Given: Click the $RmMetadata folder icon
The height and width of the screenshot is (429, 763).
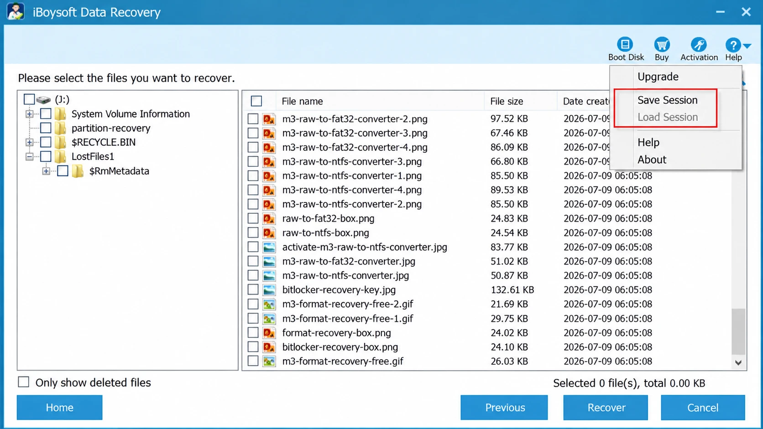Looking at the screenshot, I should (x=78, y=171).
